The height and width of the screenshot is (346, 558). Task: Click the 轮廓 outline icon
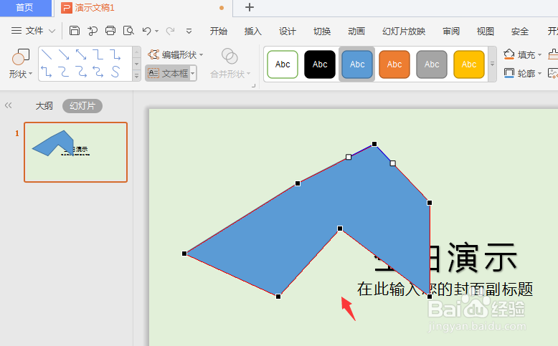509,73
